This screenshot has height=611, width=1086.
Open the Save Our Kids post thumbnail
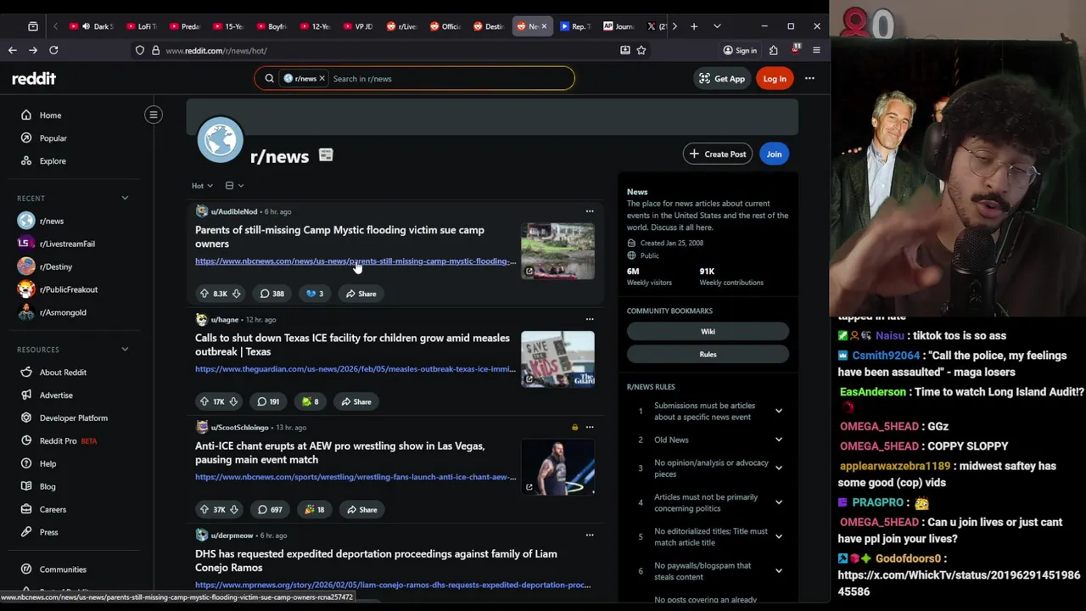tap(557, 358)
